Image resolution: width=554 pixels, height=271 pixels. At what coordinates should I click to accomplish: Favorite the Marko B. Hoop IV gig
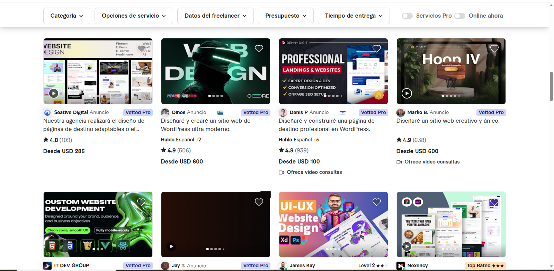(494, 49)
